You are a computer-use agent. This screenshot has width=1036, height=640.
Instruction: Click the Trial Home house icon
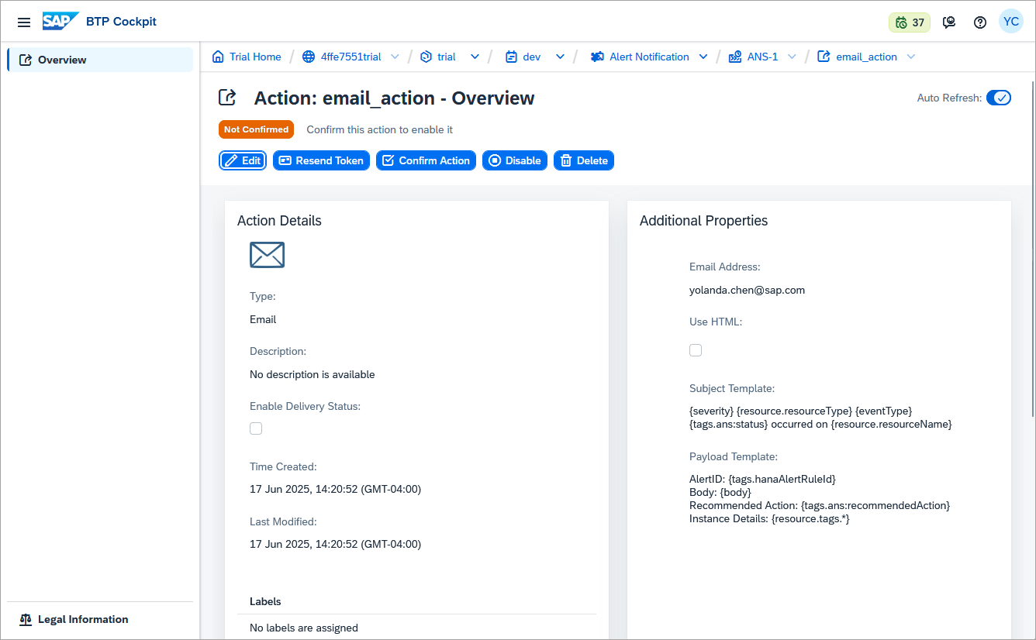[218, 57]
